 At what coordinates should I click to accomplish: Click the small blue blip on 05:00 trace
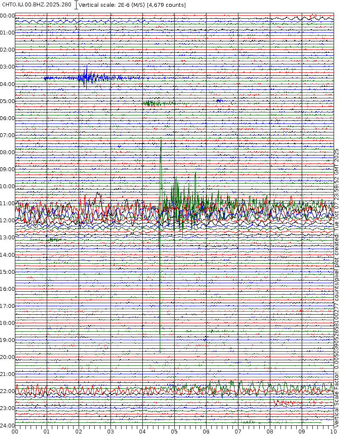[219, 101]
